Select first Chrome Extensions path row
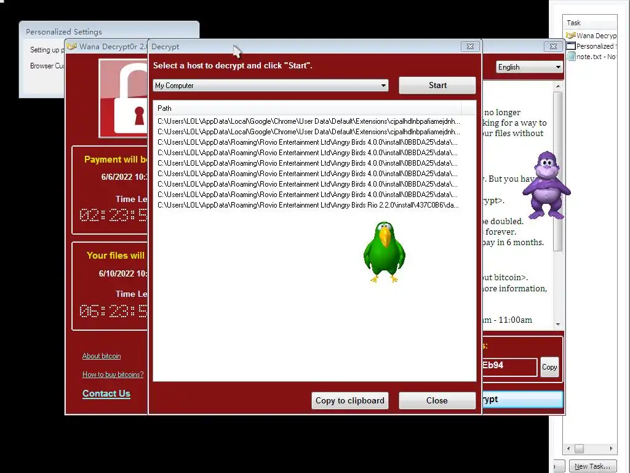This screenshot has height=473, width=630. click(x=309, y=121)
